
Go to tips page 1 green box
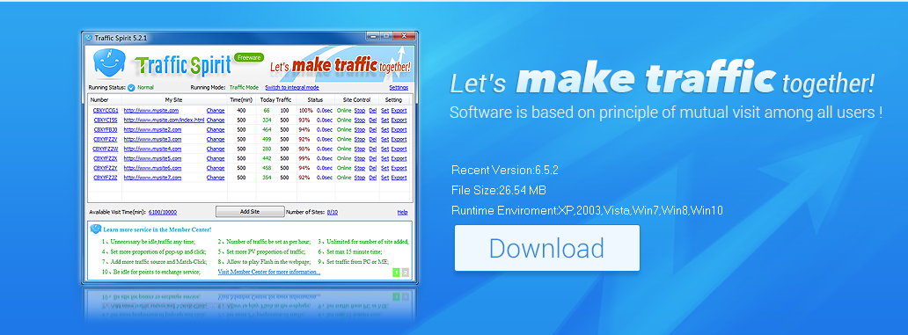coord(397,273)
